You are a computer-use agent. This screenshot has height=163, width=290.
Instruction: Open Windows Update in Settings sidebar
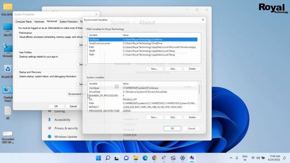pos(66,137)
